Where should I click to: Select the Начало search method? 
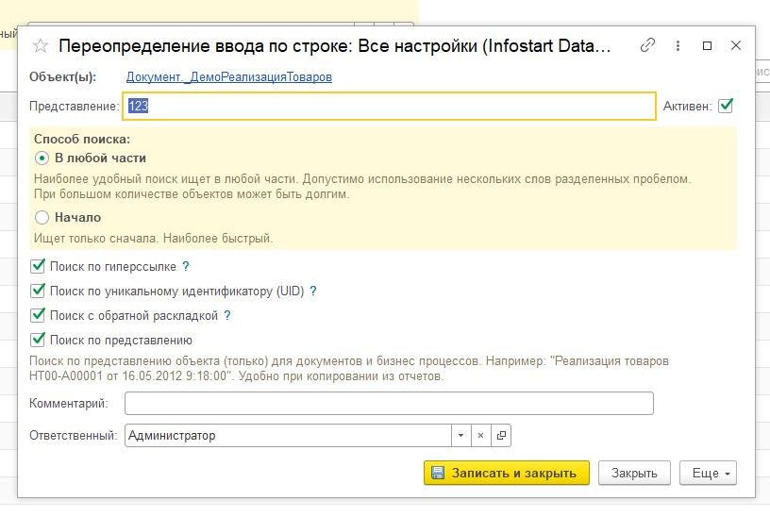click(x=42, y=217)
